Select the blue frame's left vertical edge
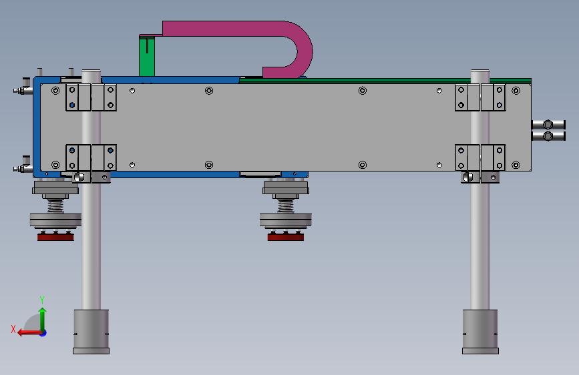The height and width of the screenshot is (375, 579). click(x=36, y=127)
